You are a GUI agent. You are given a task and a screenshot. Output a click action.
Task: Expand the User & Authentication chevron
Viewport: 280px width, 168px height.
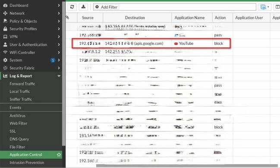pos(59,45)
